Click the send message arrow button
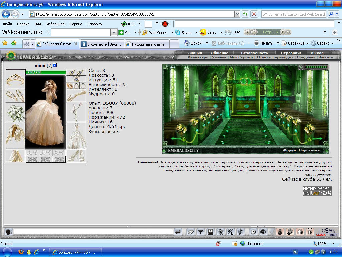 click(x=178, y=232)
